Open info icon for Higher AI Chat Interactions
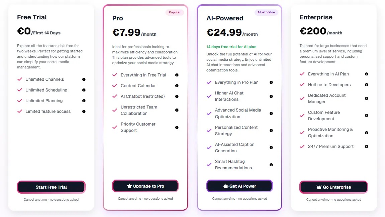Image resolution: width=385 pixels, height=217 pixels. [x=271, y=96]
